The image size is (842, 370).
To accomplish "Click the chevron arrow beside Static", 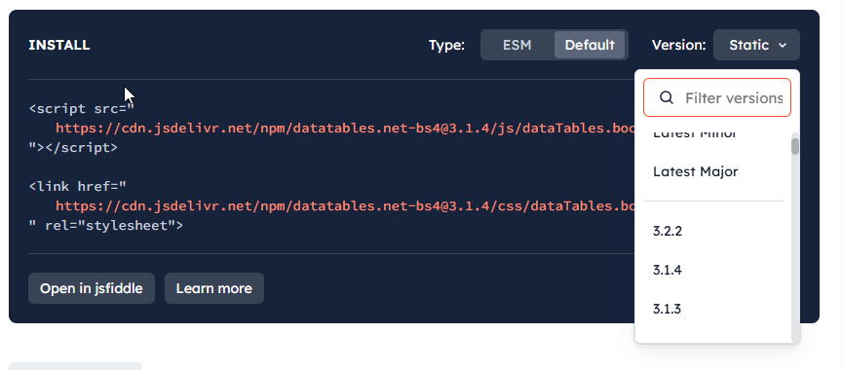I will coord(783,46).
